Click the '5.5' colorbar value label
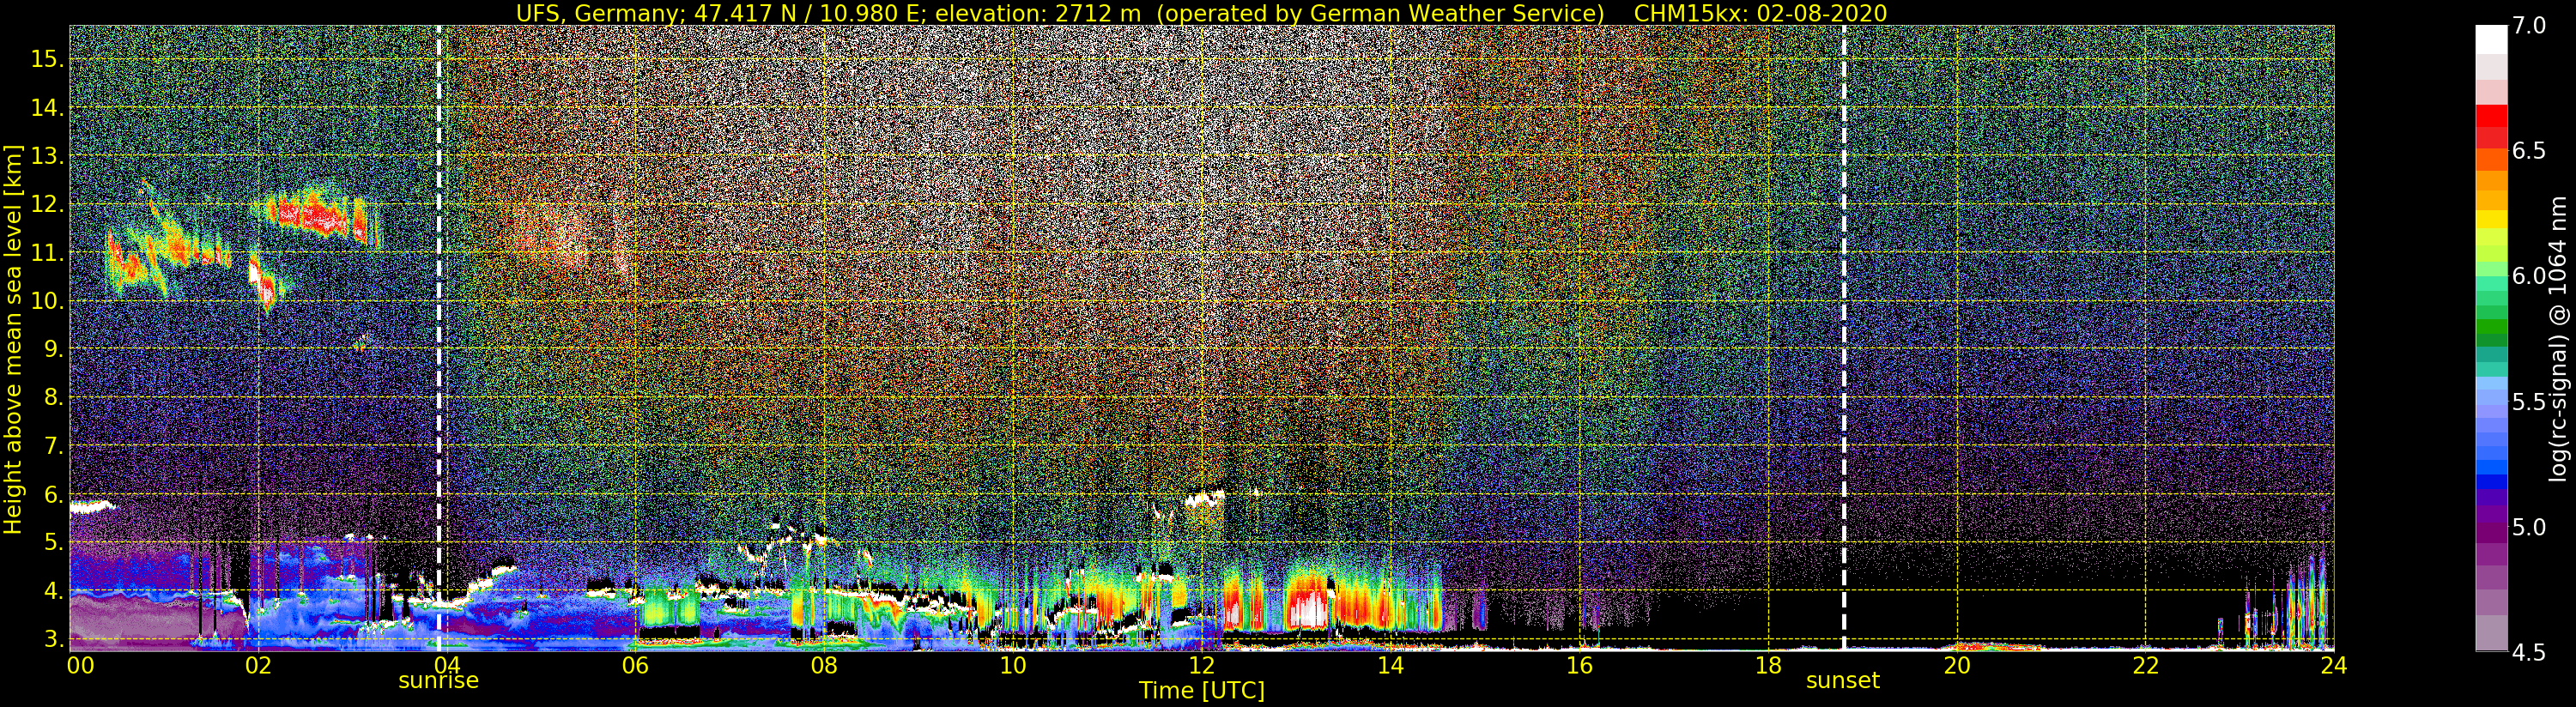The width and height of the screenshot is (2576, 707). (2529, 402)
